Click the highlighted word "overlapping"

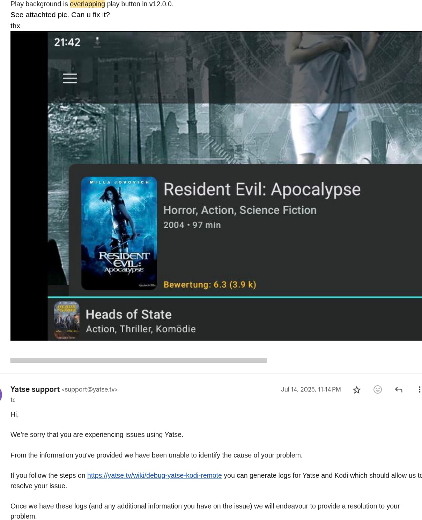[87, 4]
